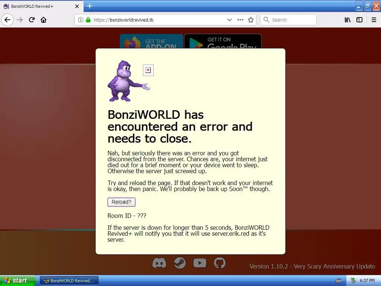Go back with the browser back arrow
The height and width of the screenshot is (286, 381).
tap(7, 20)
